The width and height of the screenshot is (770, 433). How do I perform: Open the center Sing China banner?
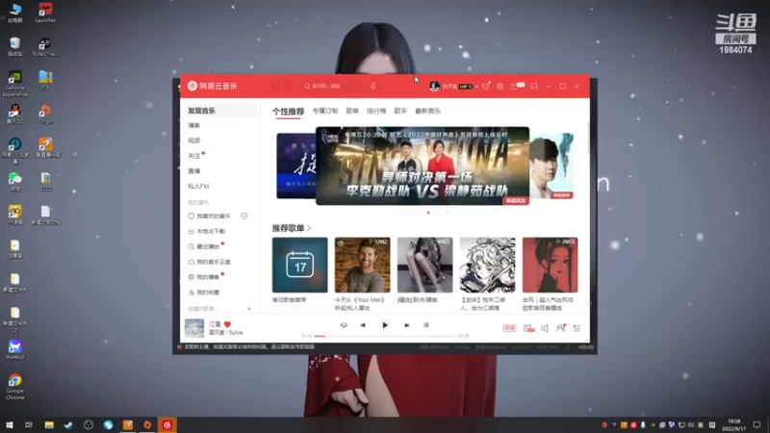pyautogui.click(x=423, y=166)
